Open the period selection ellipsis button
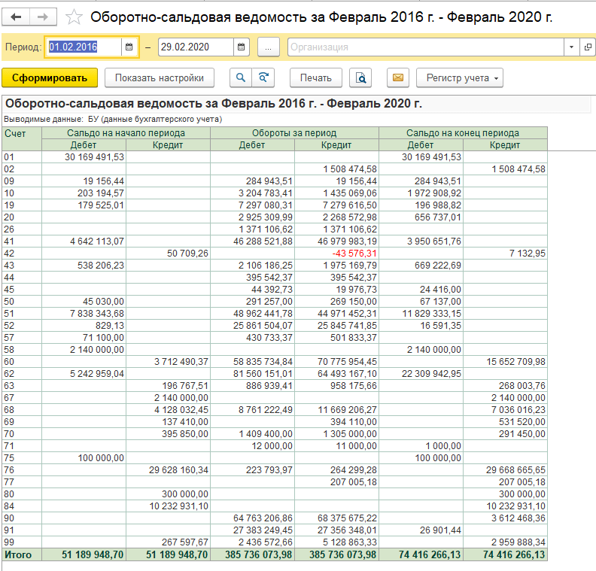Viewport: 596px width, 571px height. [269, 47]
